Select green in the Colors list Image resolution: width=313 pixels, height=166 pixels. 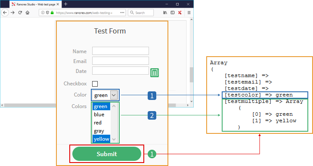click(101, 106)
